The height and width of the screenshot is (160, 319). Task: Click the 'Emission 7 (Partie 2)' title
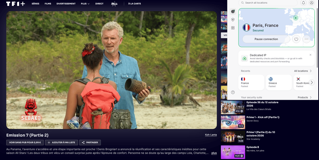point(27,135)
